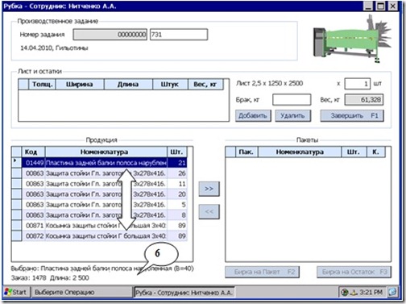Open Выберите Операцию in the taskbar
406x304 pixels.
(82, 292)
